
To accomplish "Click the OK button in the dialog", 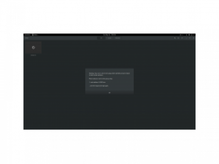I will pyautogui.click(x=109, y=92).
